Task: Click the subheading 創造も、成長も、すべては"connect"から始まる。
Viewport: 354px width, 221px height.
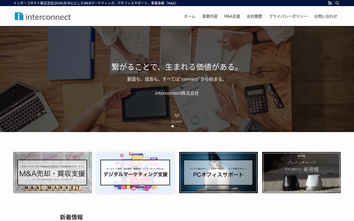Action: pyautogui.click(x=176, y=79)
